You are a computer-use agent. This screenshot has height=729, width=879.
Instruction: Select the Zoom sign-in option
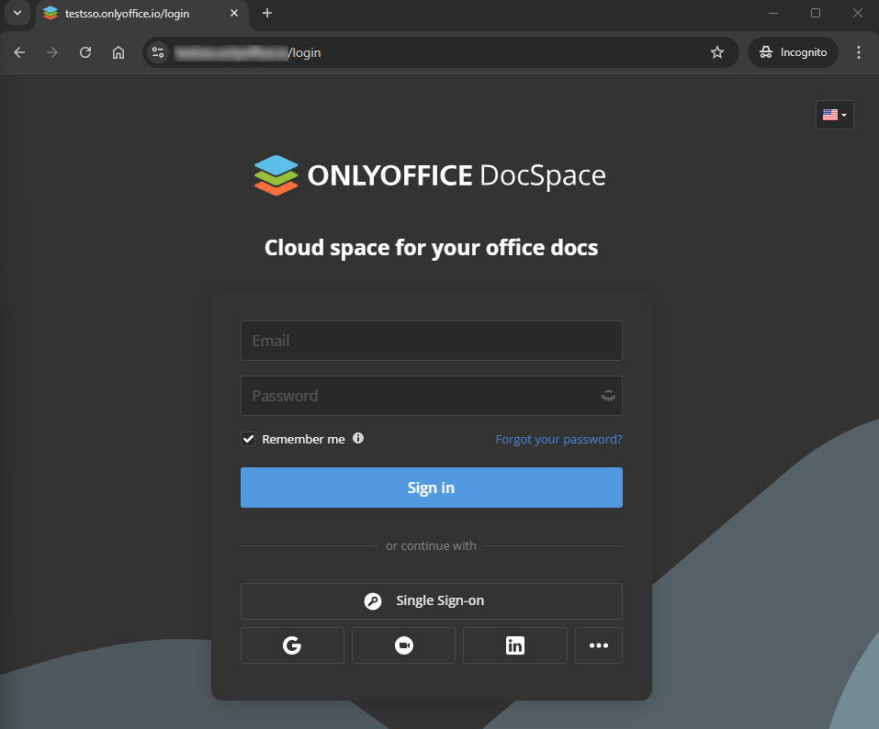pyautogui.click(x=403, y=645)
